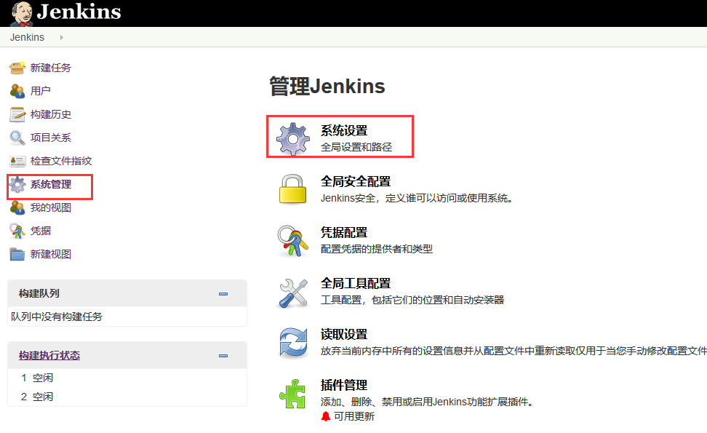Click the 全局安全配置 padlock icon

pyautogui.click(x=292, y=189)
